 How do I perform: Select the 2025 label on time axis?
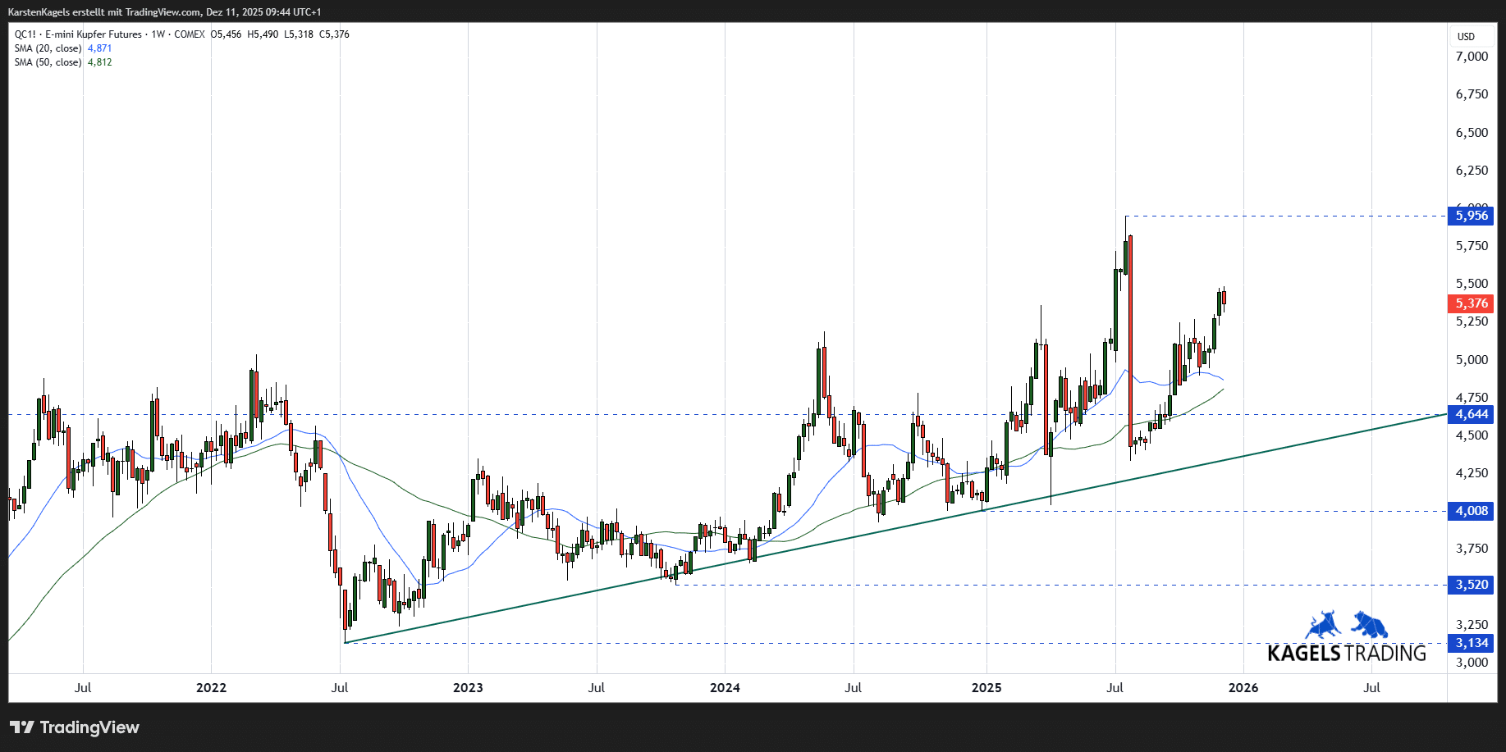[987, 689]
